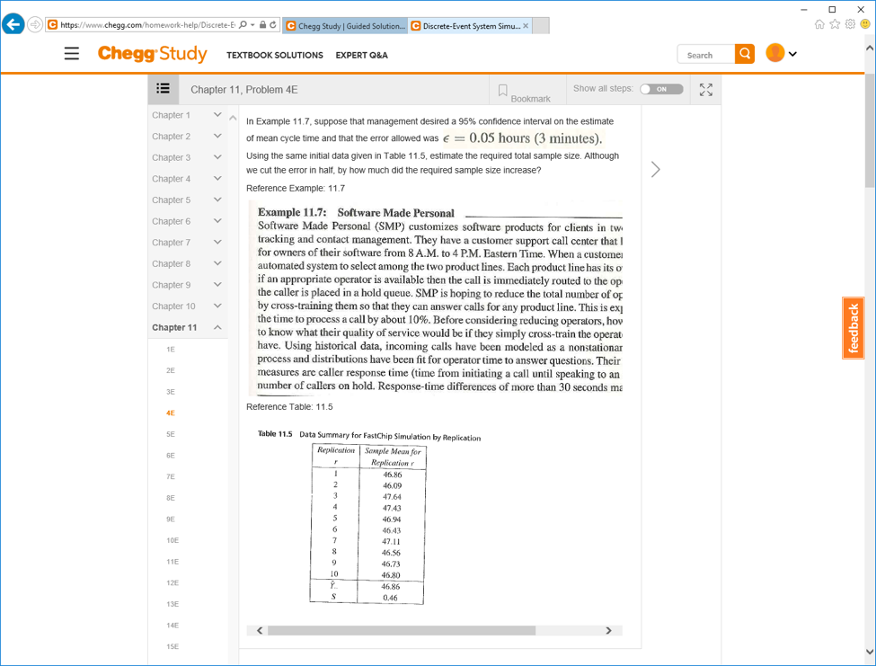Go to next problem arrow
Screen dimensions: 876x666
pyautogui.click(x=655, y=169)
